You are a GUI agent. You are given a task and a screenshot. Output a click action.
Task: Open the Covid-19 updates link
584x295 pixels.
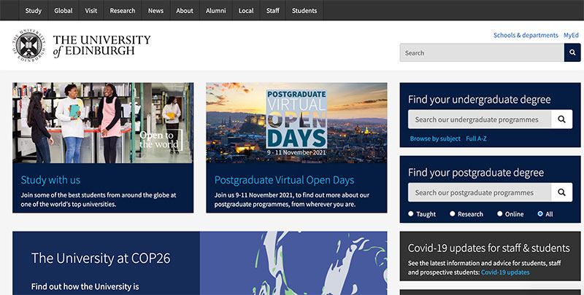pyautogui.click(x=505, y=272)
